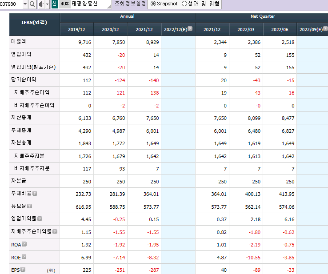328x274 pixels.
Task: Click 2022/03 EPS value -89
Action: click(x=257, y=270)
